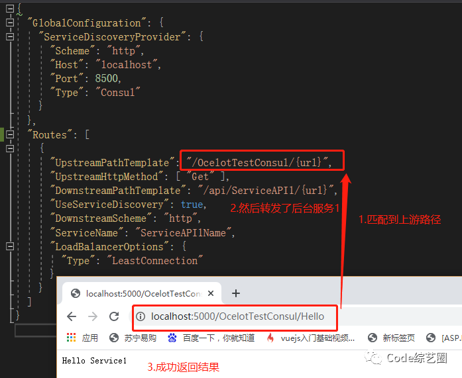Collapse the GlobalConfiguration code block
This screenshot has width=462, height=378.
point(10,23)
